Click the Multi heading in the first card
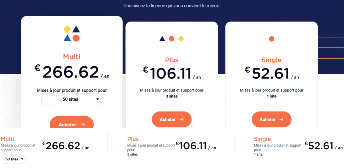344x168 pixels. point(72,56)
